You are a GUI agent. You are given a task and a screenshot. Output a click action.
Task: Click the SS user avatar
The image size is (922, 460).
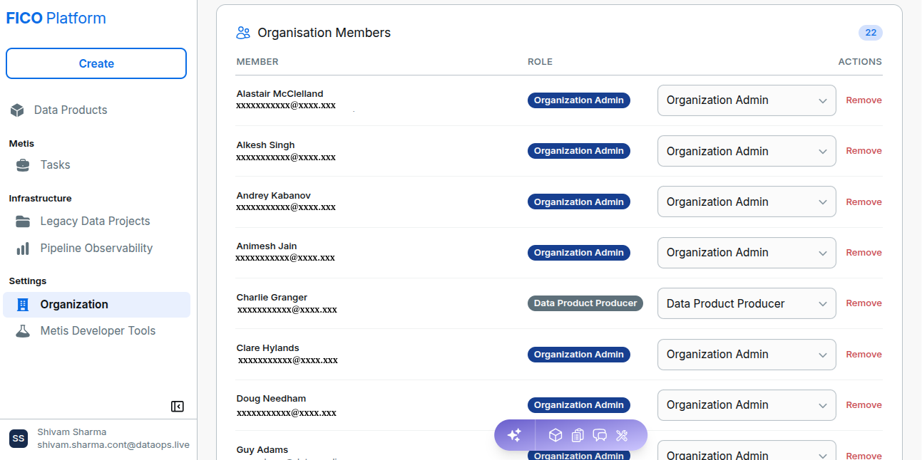pos(19,439)
